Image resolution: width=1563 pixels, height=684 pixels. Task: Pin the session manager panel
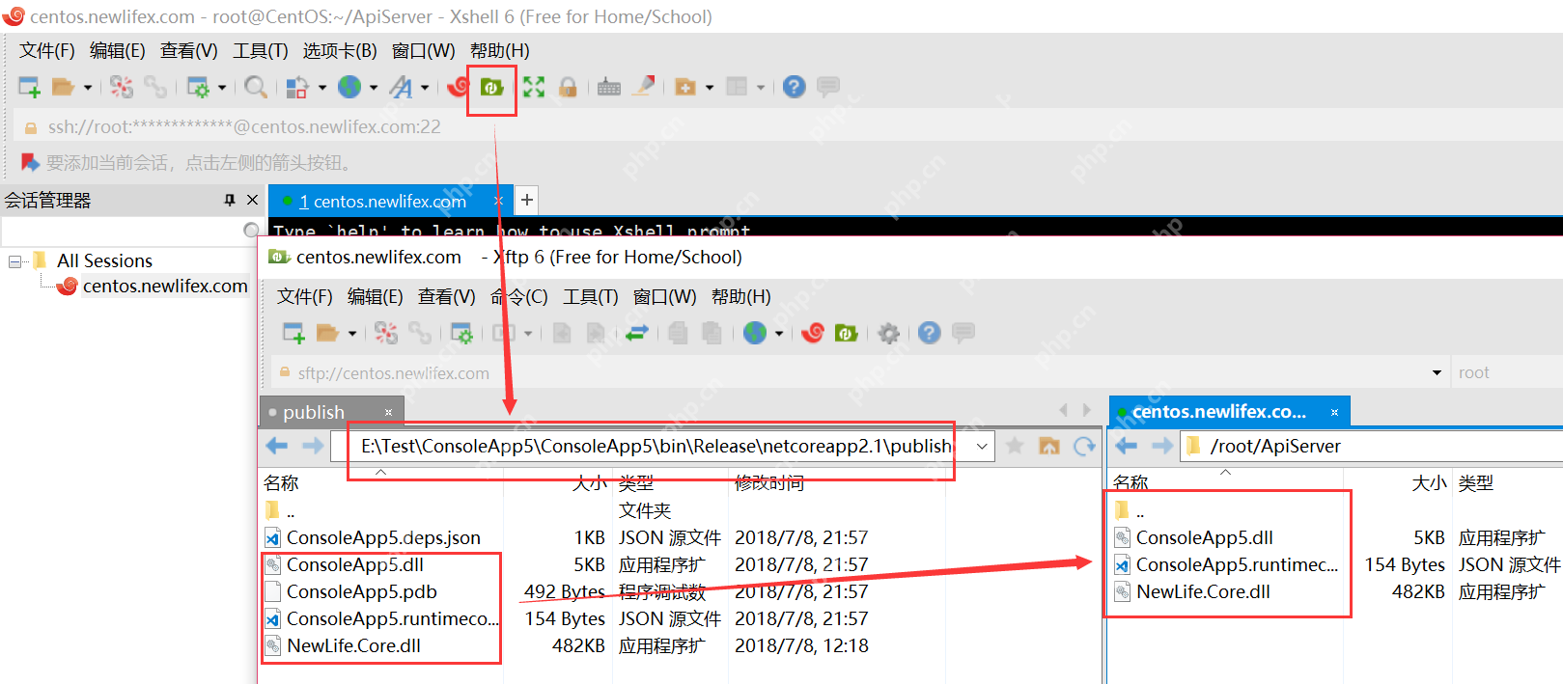(x=229, y=200)
